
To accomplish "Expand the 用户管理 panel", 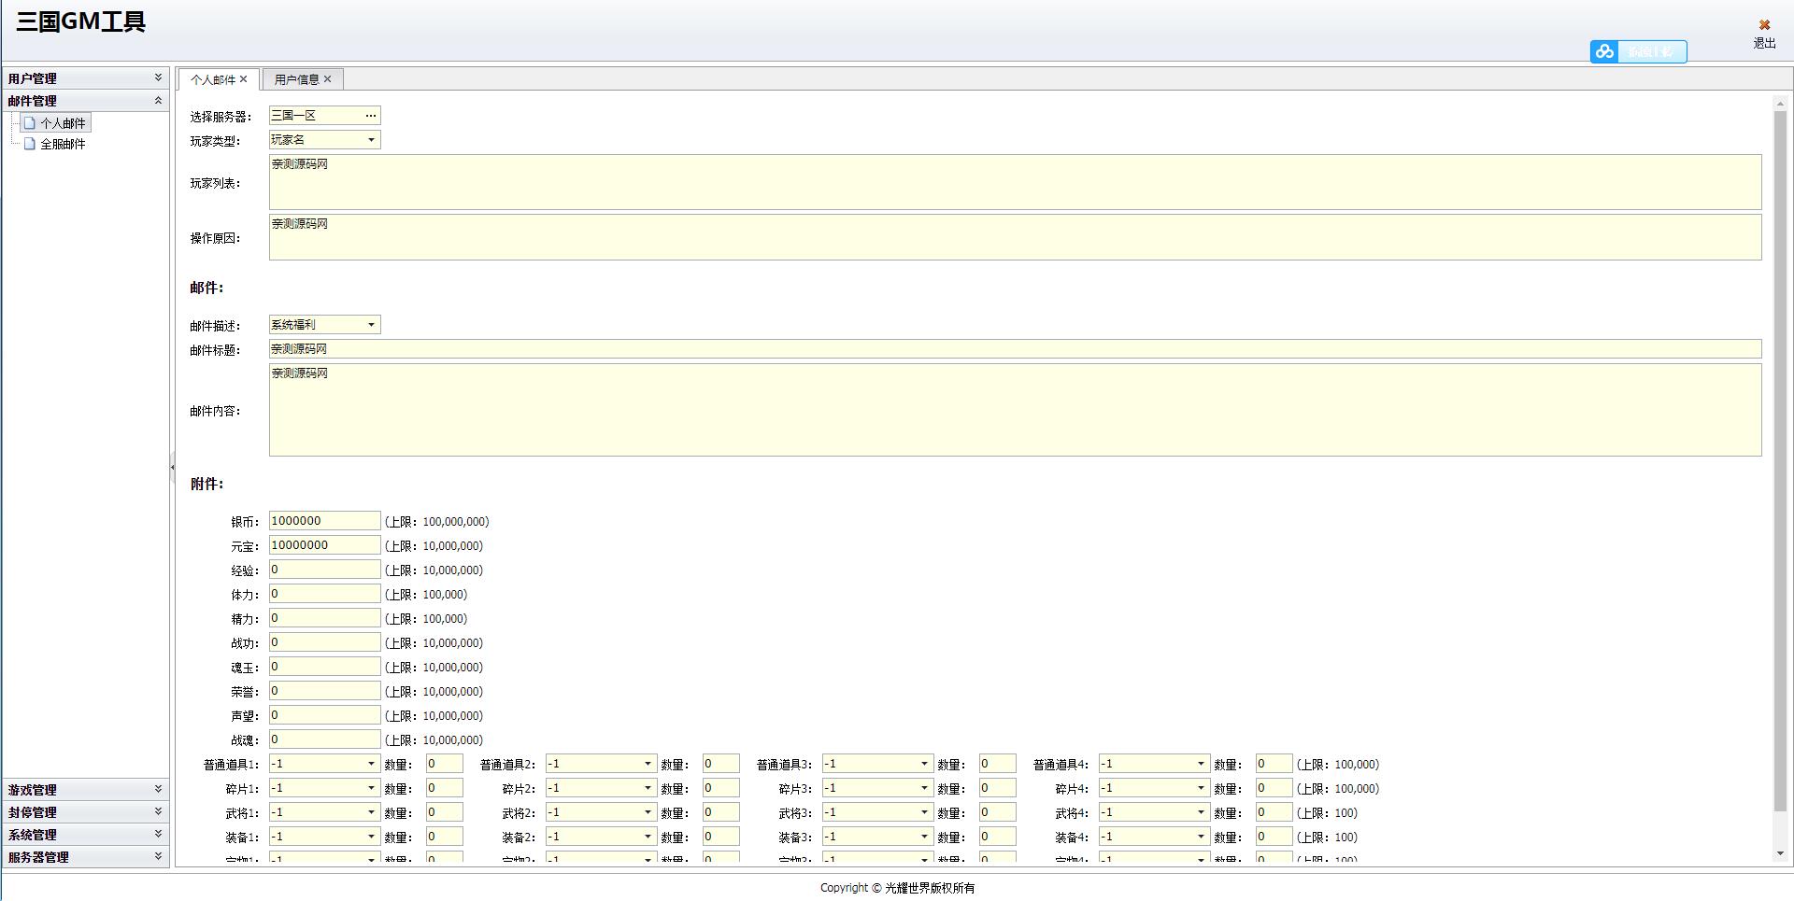I will [158, 77].
